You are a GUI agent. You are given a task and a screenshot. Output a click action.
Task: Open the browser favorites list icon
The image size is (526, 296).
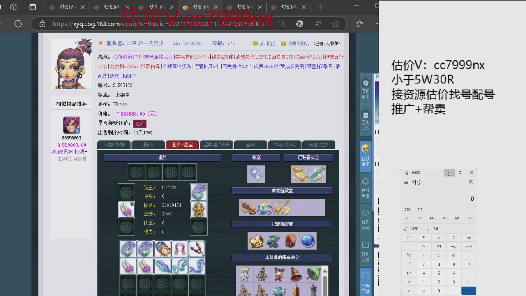click(x=360, y=24)
